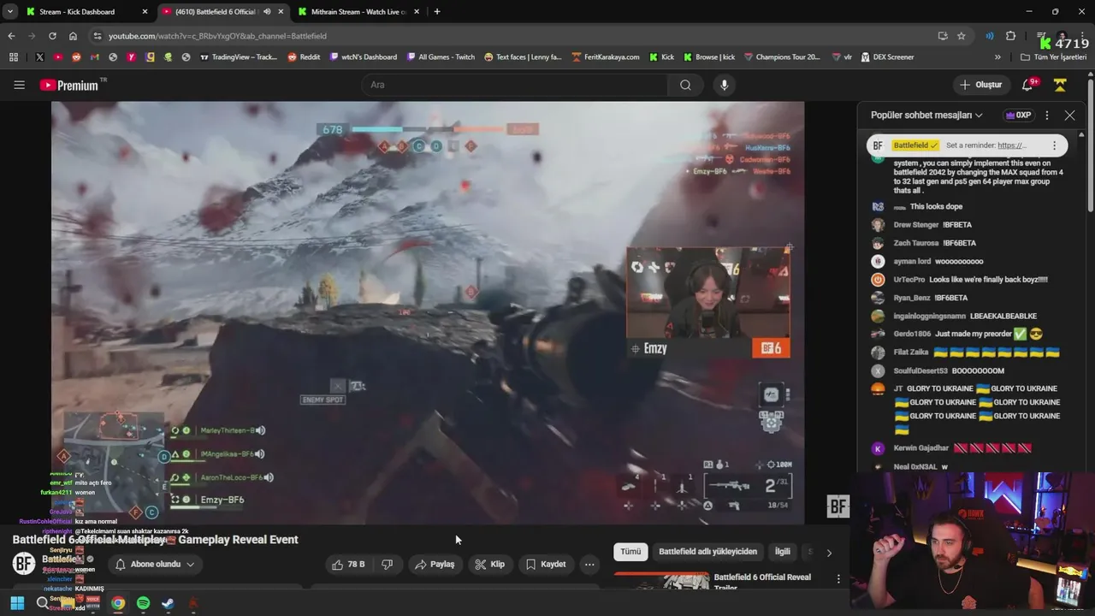
Task: Open the account avatar menu
Action: [x=1060, y=85]
